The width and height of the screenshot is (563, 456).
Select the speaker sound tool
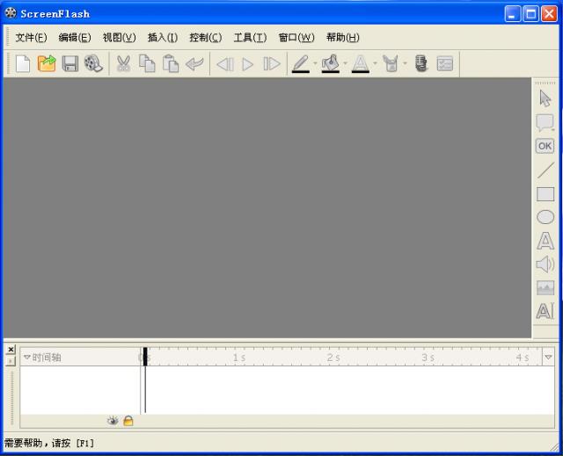545,264
